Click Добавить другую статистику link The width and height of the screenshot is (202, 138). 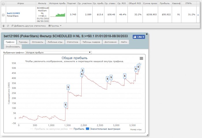(x=28, y=26)
